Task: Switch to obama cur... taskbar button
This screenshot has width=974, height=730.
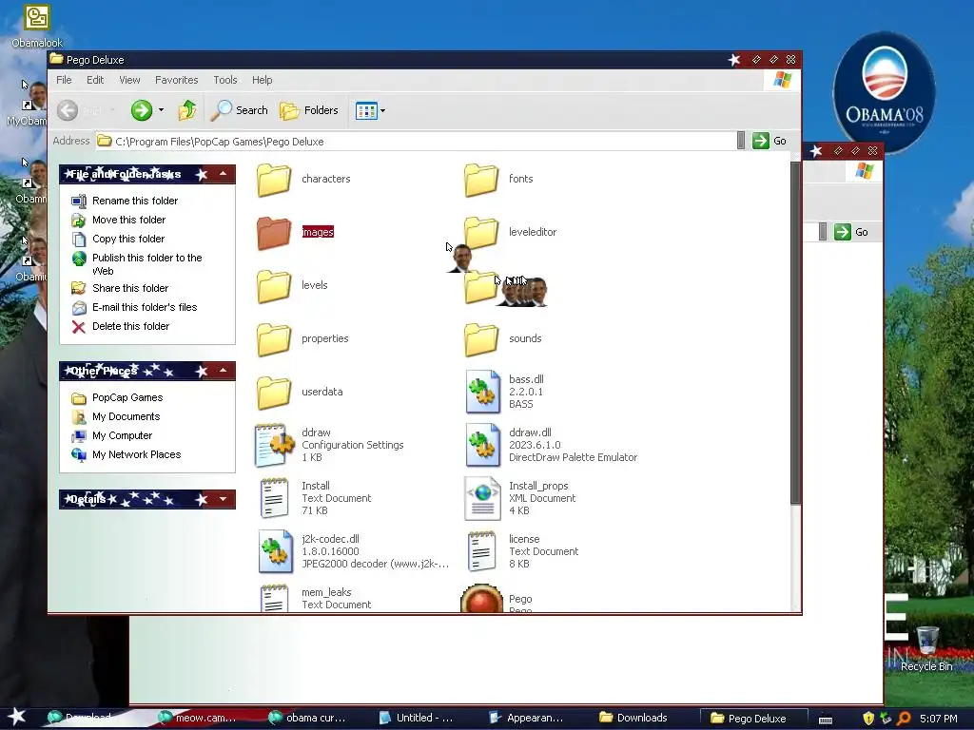Action: point(307,718)
